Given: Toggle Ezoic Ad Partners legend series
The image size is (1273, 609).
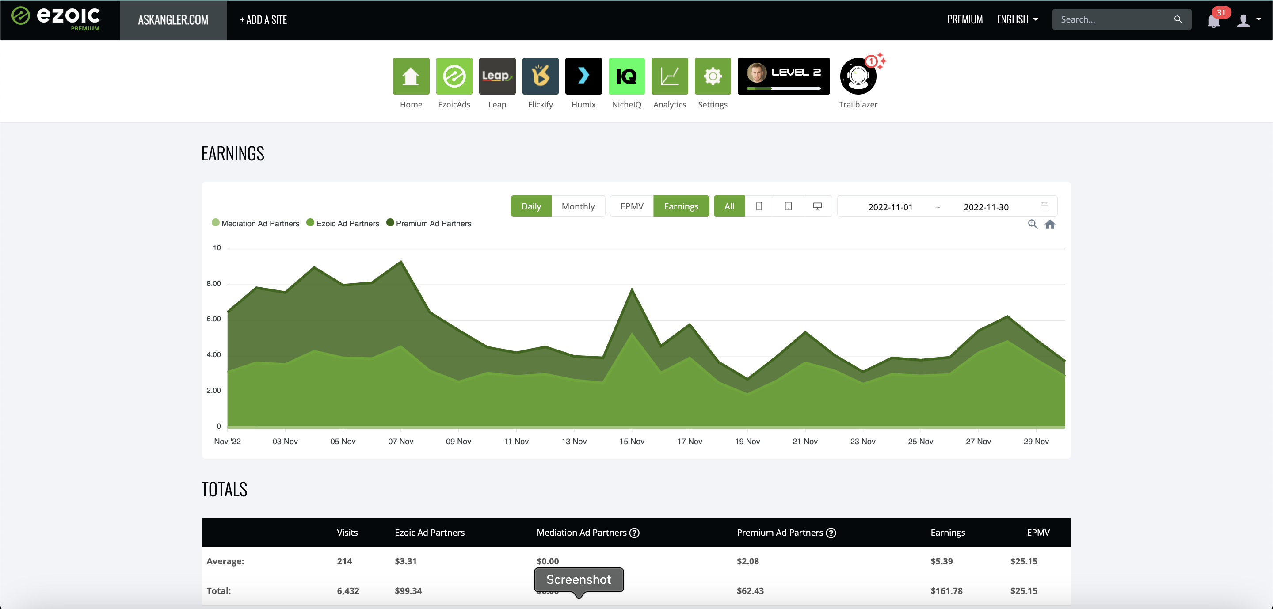Looking at the screenshot, I should coord(343,223).
